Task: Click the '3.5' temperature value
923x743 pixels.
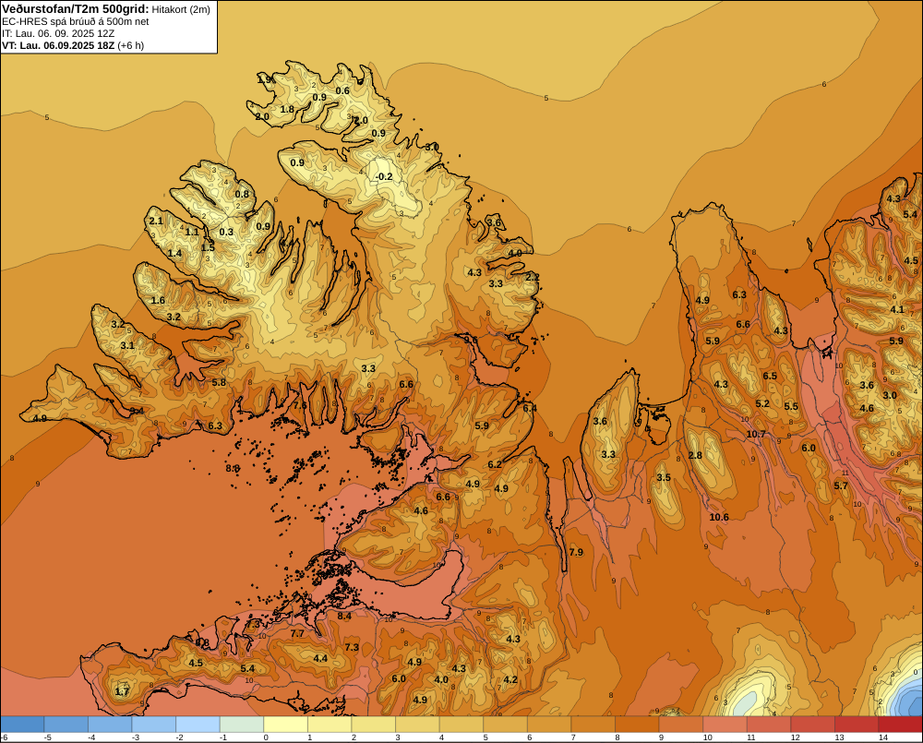Action: point(664,477)
